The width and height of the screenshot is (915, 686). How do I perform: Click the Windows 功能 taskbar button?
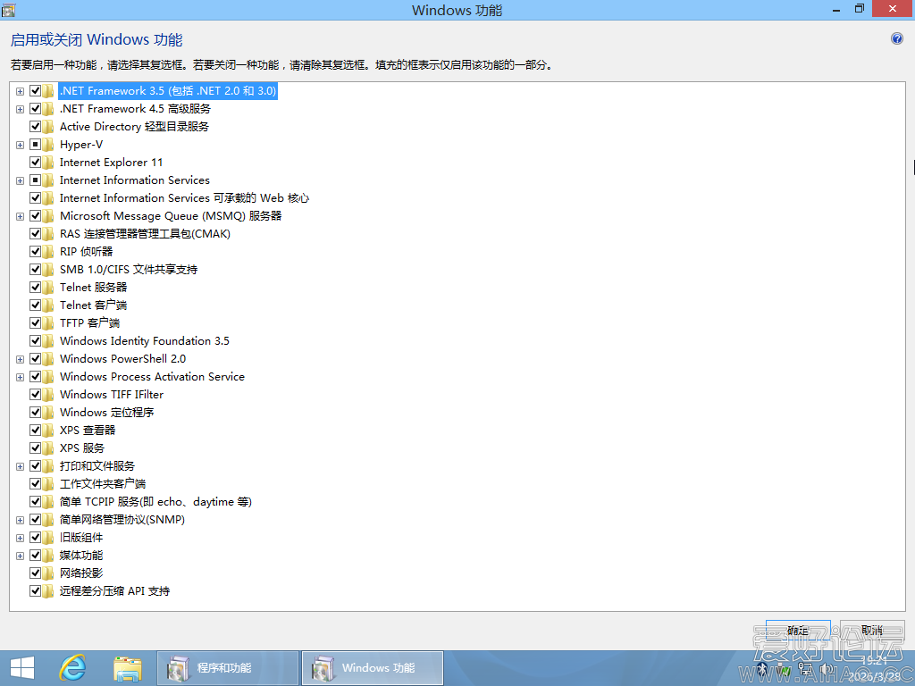(x=373, y=668)
